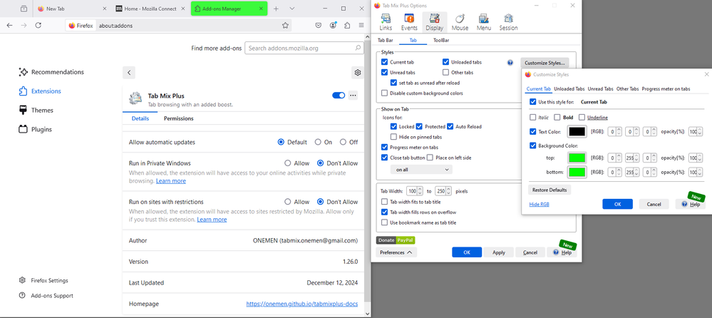Click the about:addons address bar
712x318 pixels.
pyautogui.click(x=178, y=26)
